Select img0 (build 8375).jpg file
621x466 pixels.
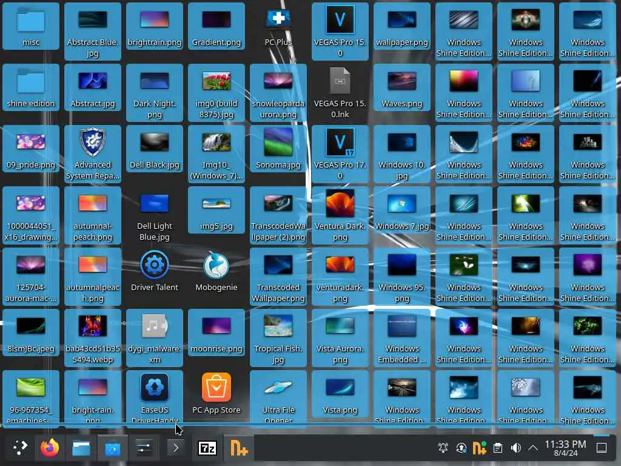[x=217, y=93]
